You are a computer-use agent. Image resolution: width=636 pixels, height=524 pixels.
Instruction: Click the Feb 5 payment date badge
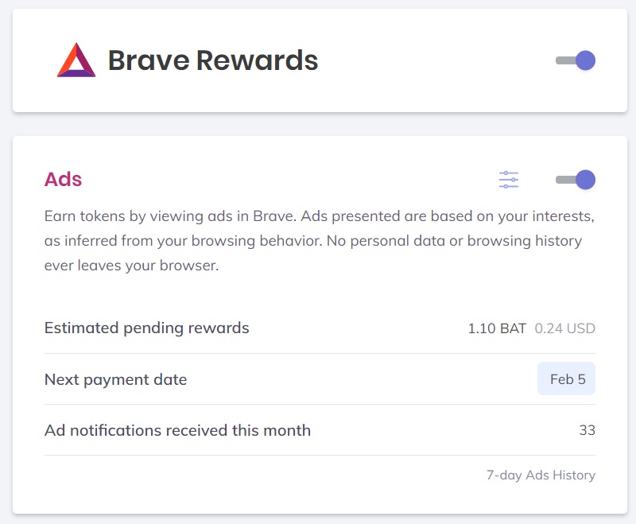click(566, 378)
